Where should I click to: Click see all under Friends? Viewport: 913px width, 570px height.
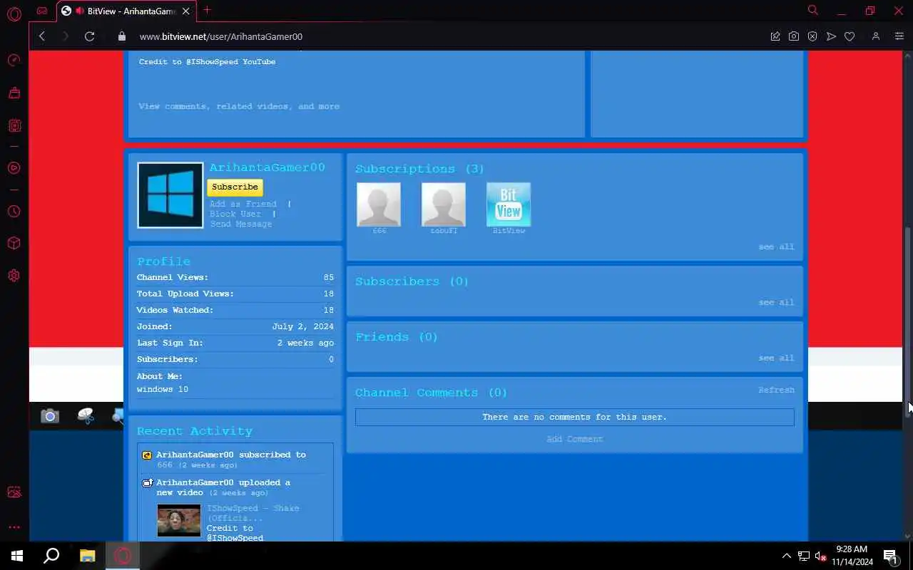pos(776,358)
